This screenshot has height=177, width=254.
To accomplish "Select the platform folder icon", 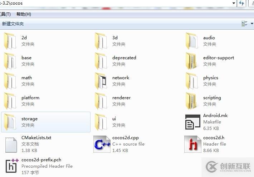I will coord(10,101).
